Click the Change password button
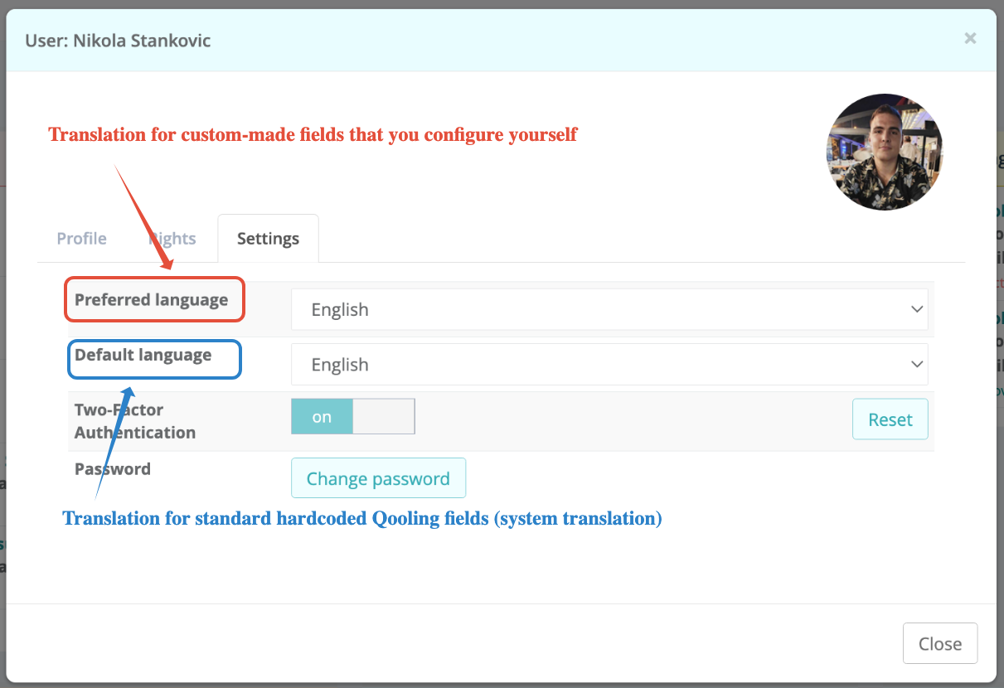 (x=378, y=478)
